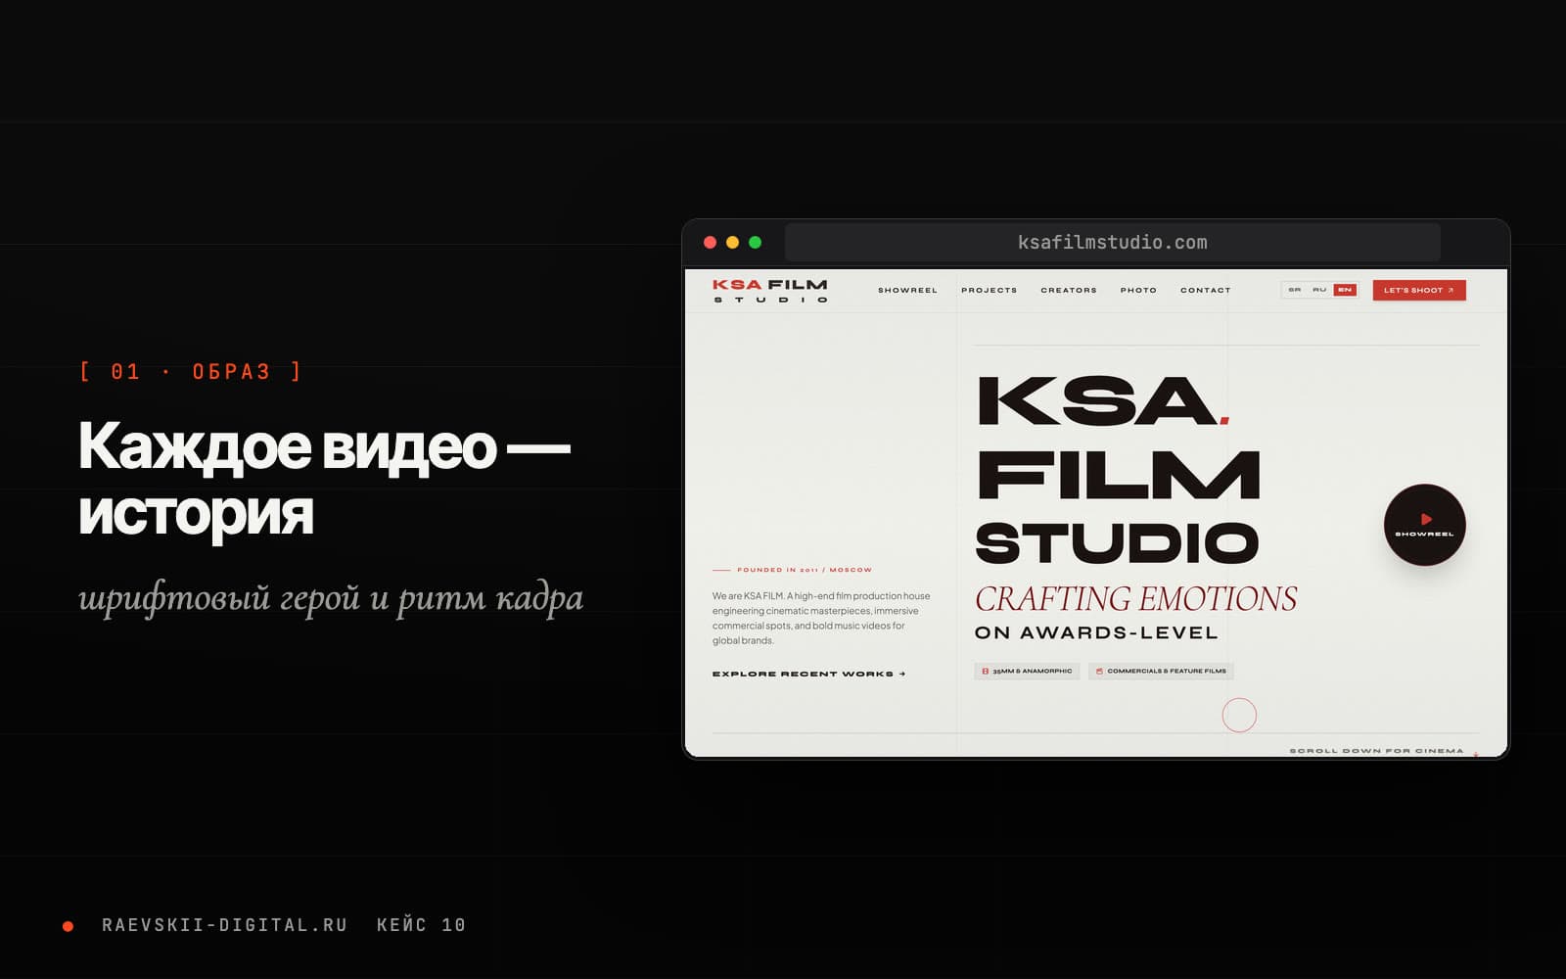This screenshot has height=979, width=1566.
Task: Click the CRAFTING EMOTIONS italic headline
Action: [1135, 598]
